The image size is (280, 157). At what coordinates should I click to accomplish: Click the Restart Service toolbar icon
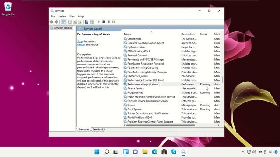point(114,22)
